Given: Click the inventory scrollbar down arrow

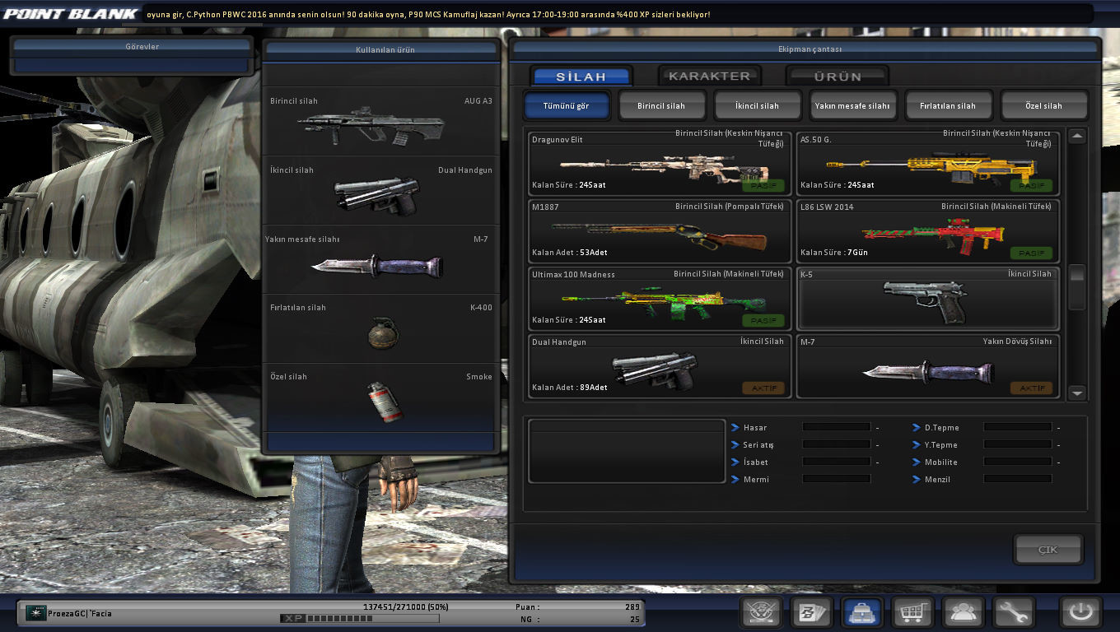Looking at the screenshot, I should (x=1077, y=393).
